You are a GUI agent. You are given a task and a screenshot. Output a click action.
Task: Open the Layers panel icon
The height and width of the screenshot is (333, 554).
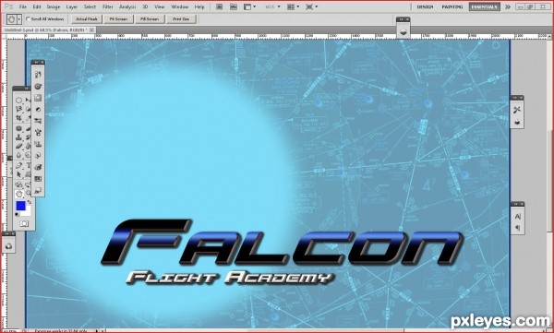click(x=403, y=32)
